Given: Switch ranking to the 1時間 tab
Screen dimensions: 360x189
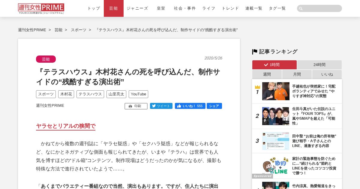Looking at the screenshot, I should [274, 65].
